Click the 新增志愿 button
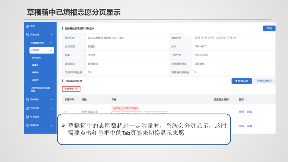288x162 pixels. 242,81
